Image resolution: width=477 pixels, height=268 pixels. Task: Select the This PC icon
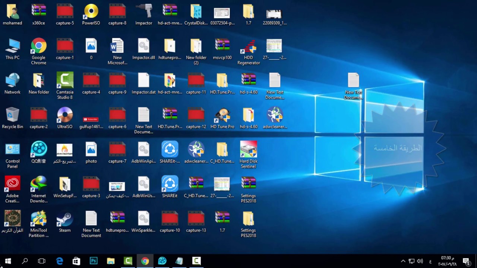pos(12,49)
